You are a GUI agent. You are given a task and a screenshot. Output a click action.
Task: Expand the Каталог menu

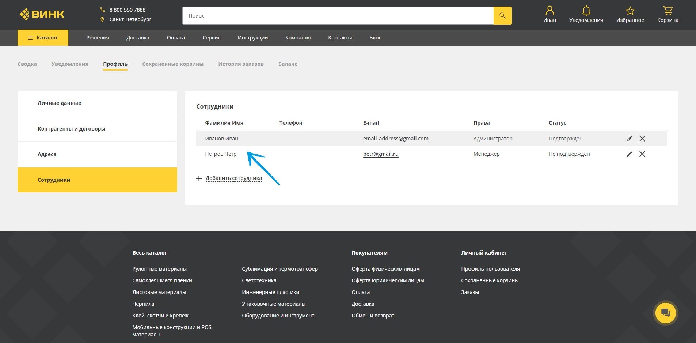coord(43,38)
